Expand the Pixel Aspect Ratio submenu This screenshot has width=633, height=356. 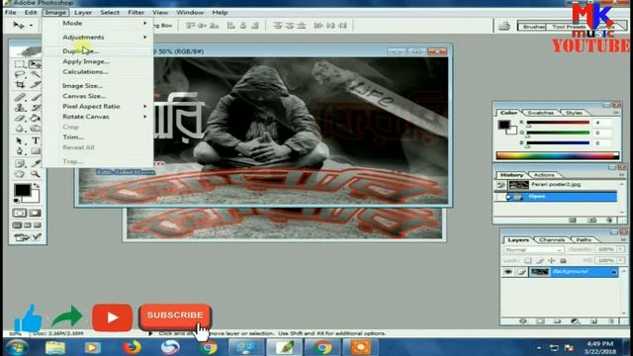click(x=97, y=106)
